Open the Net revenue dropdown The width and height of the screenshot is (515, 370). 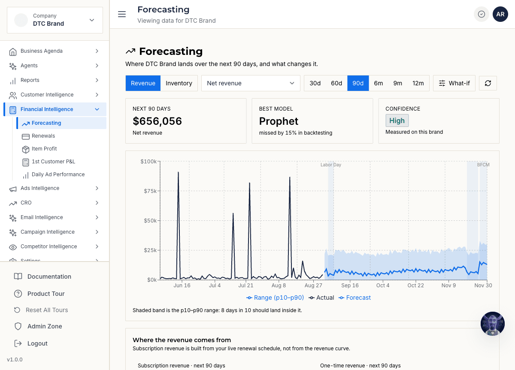(251, 83)
